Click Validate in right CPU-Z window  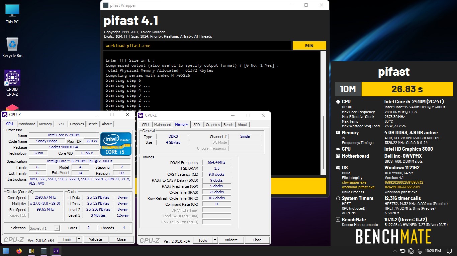pyautogui.click(x=231, y=240)
